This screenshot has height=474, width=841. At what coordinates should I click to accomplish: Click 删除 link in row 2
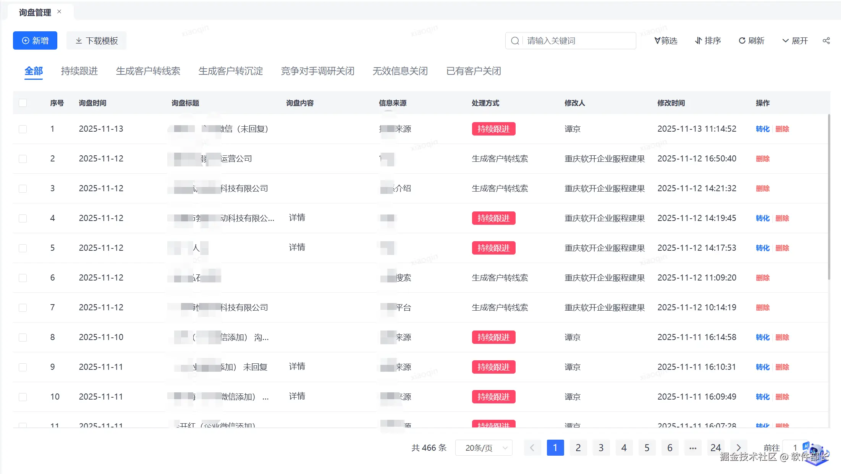pos(762,159)
